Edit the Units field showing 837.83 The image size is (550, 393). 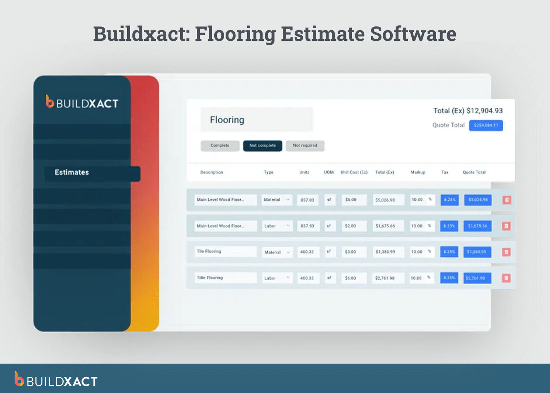(x=308, y=200)
